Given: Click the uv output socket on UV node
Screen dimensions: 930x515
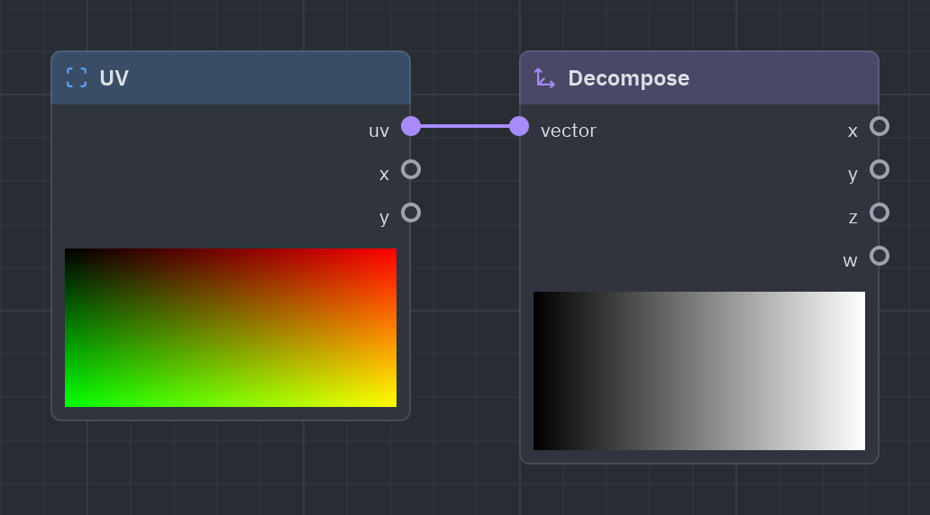Looking at the screenshot, I should point(411,126).
